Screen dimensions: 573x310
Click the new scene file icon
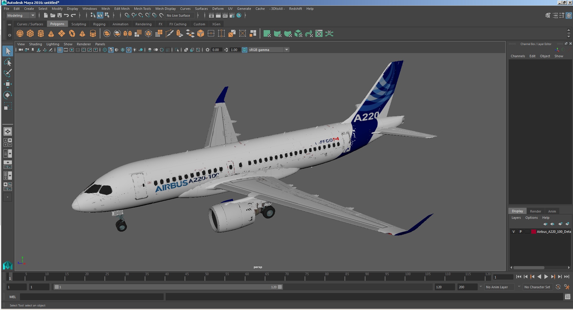point(46,15)
